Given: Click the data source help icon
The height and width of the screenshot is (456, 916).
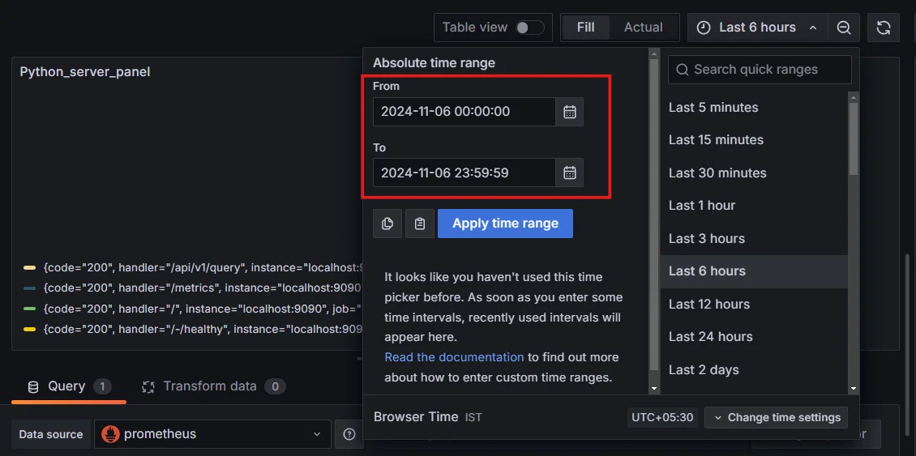Looking at the screenshot, I should tap(349, 434).
